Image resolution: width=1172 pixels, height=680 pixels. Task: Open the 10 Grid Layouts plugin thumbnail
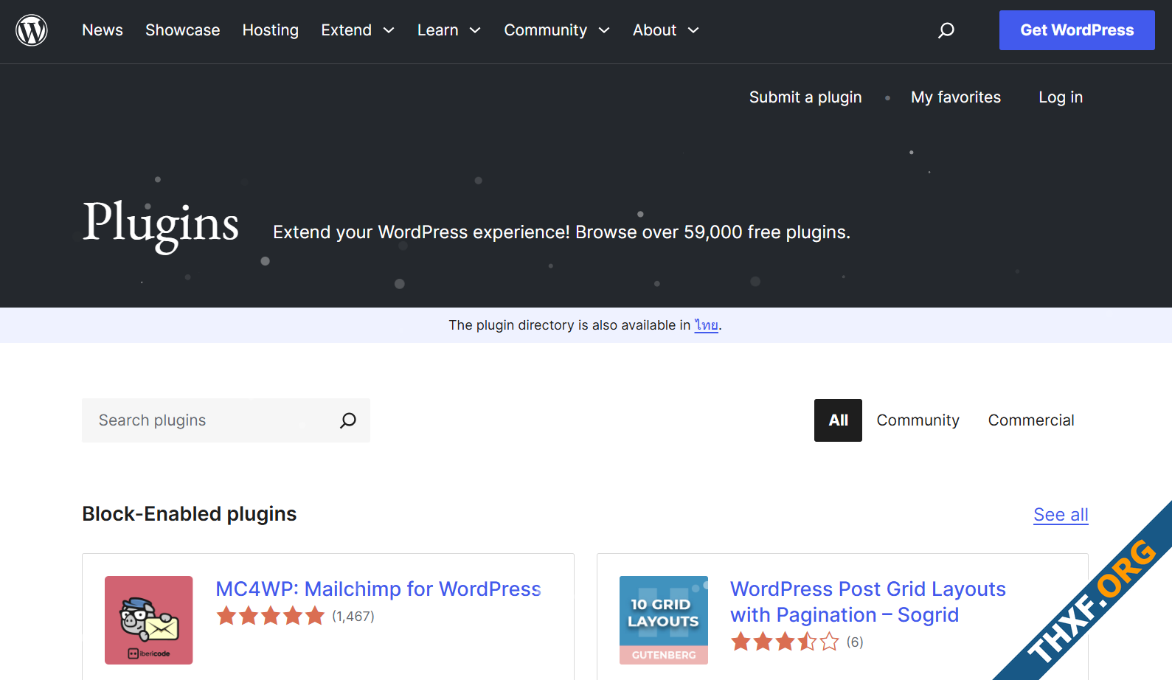pyautogui.click(x=664, y=620)
